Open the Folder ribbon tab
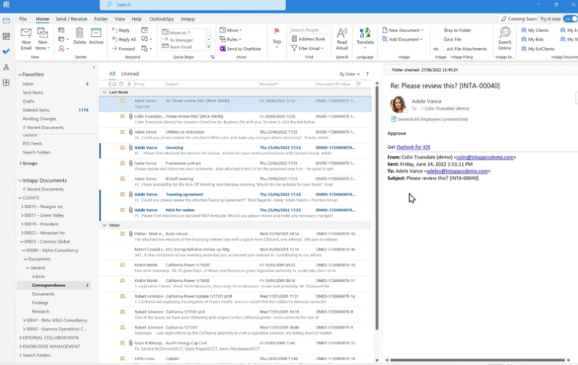Viewport: 578px width, 365px height. (x=101, y=19)
